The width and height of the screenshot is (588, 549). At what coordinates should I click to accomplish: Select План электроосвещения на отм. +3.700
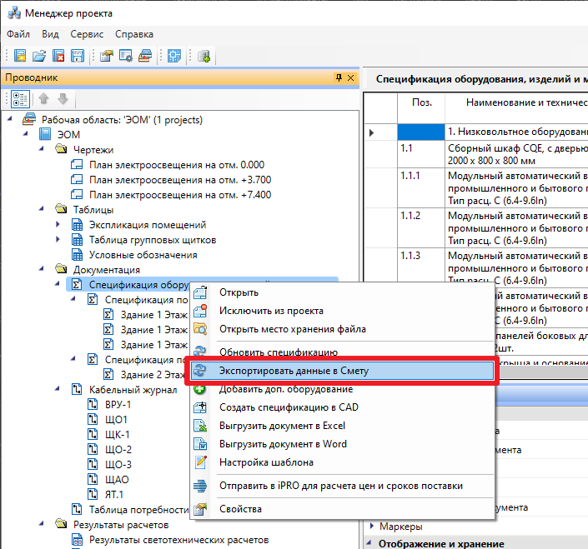click(180, 180)
